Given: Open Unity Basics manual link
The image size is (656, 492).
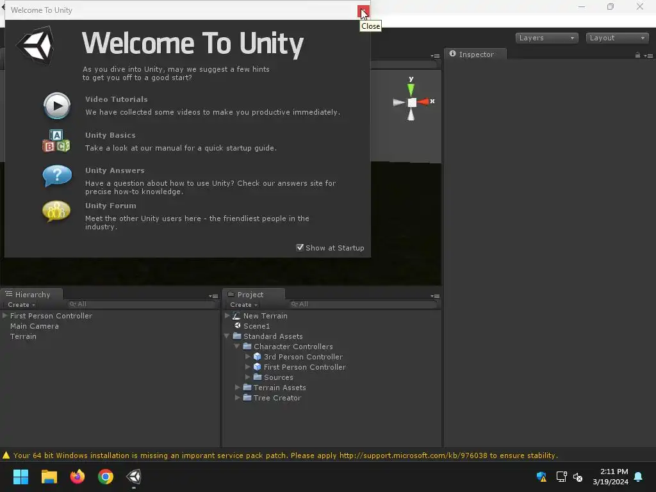Looking at the screenshot, I should coord(110,135).
